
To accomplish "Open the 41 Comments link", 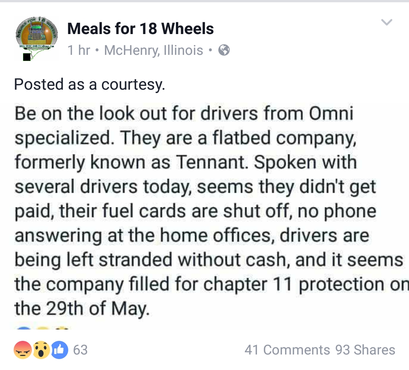I will [287, 350].
